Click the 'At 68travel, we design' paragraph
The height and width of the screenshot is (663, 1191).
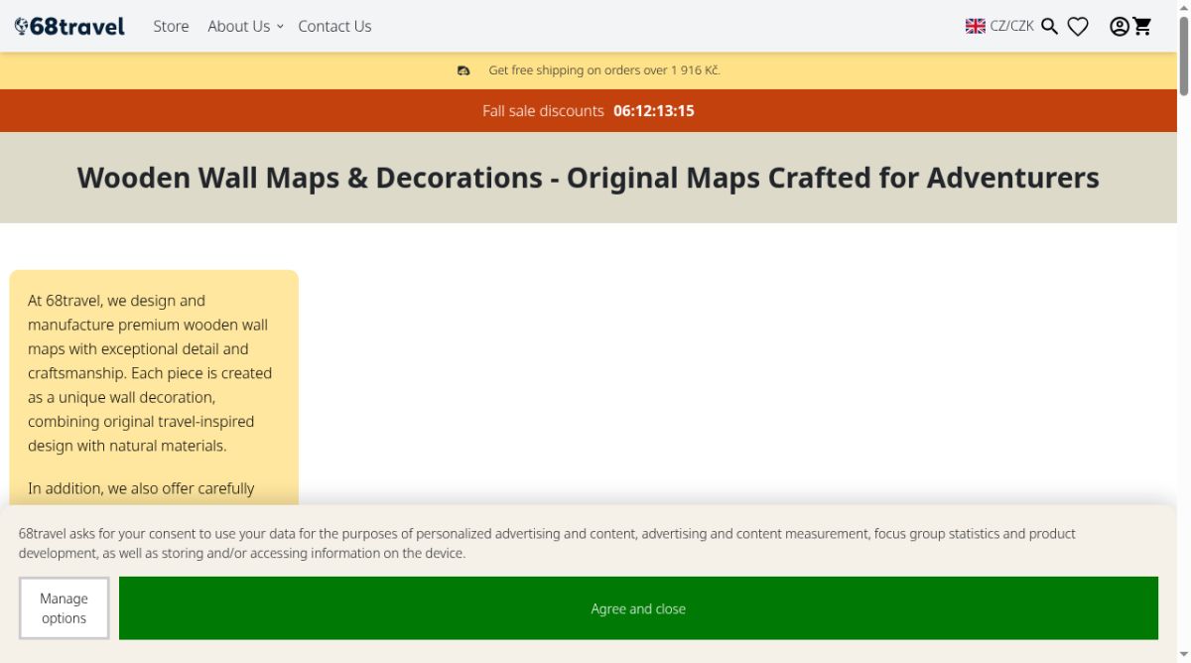click(x=150, y=373)
